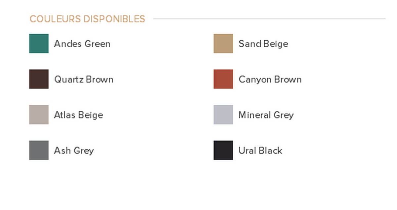This screenshot has width=397, height=210.
Task: Select the Canyon Brown text label
Action: point(270,80)
